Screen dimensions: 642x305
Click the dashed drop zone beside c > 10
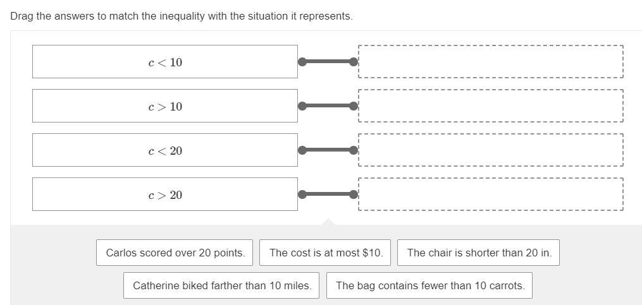[491, 106]
